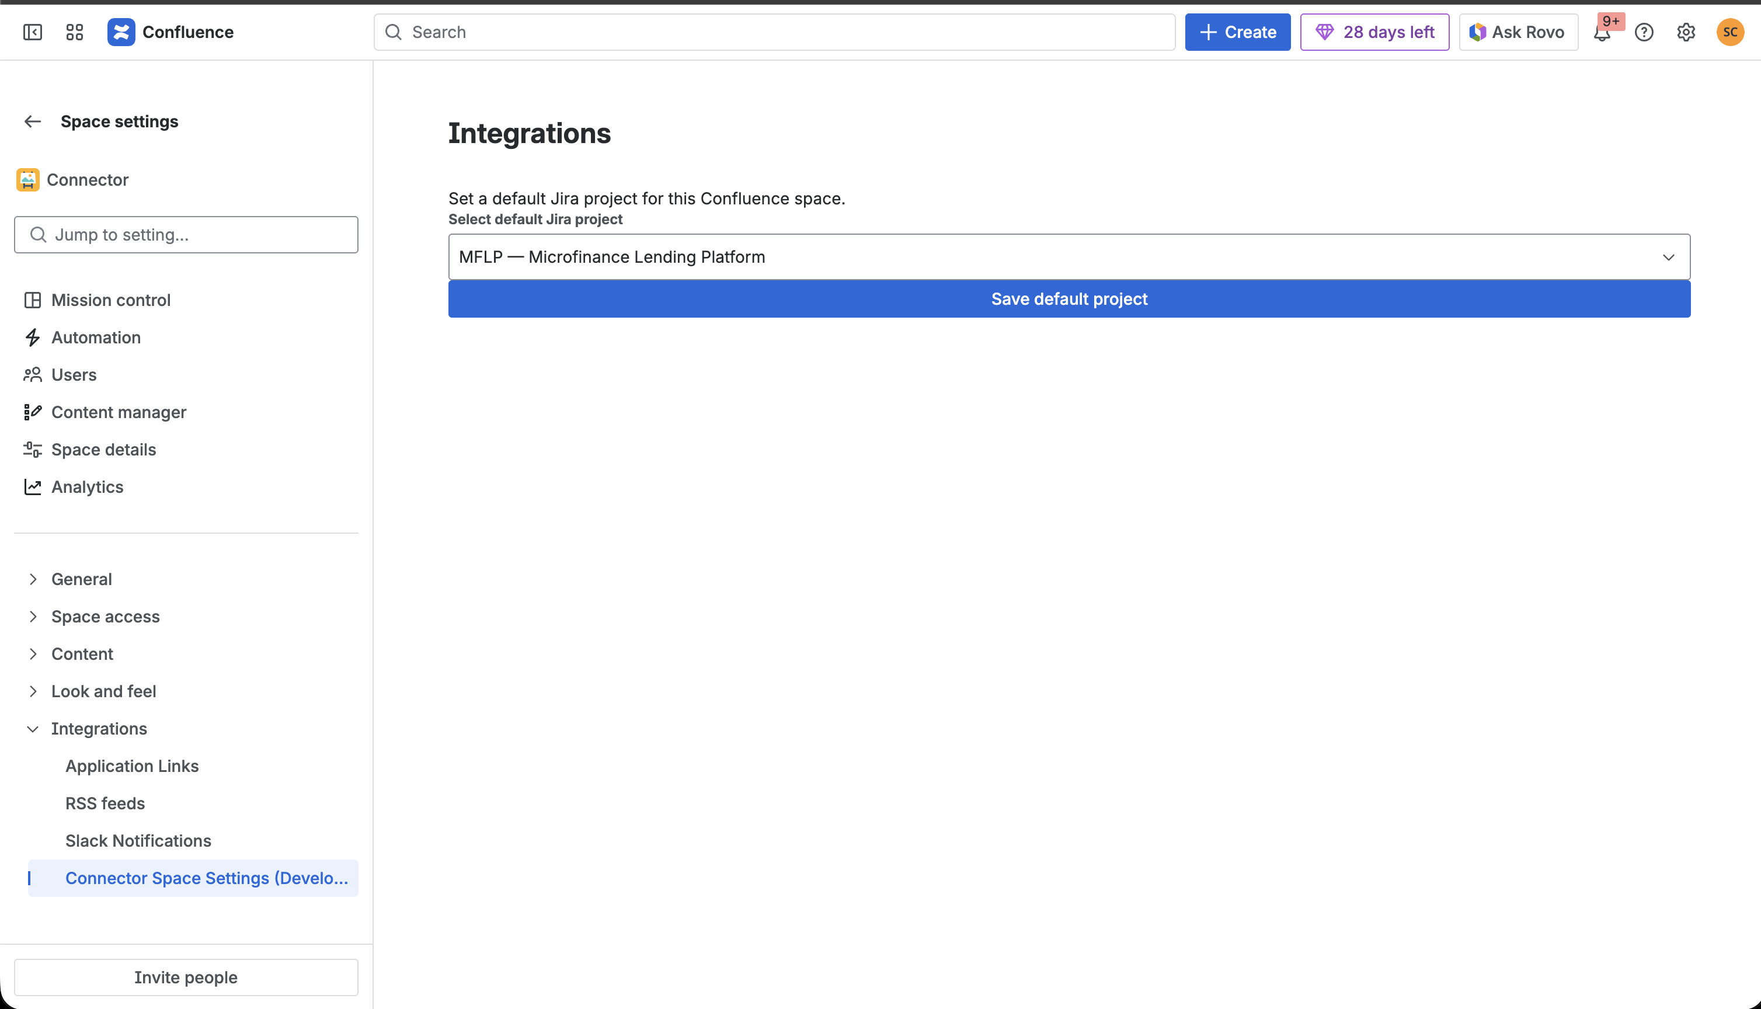Click the Invite people button

[186, 977]
